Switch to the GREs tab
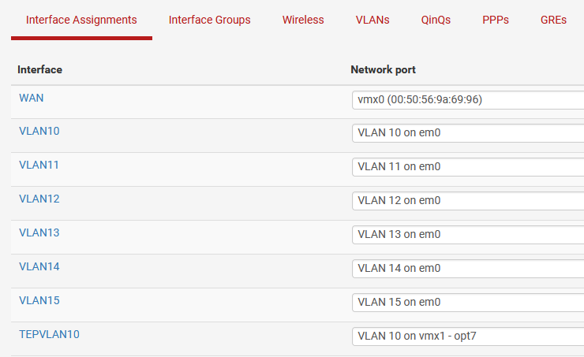 pyautogui.click(x=553, y=20)
